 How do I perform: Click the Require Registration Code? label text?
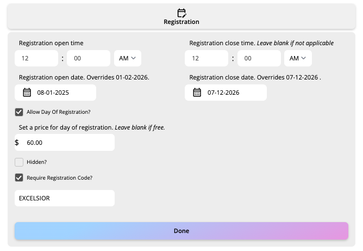[59, 177]
